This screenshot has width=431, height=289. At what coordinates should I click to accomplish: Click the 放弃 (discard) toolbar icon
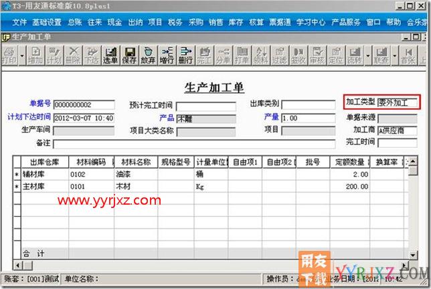tap(148, 56)
